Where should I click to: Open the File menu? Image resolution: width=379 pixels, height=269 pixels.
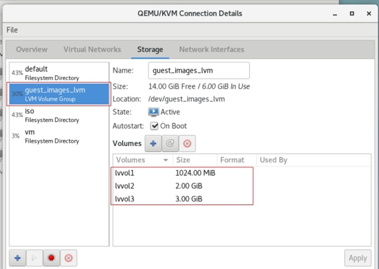[x=12, y=30]
